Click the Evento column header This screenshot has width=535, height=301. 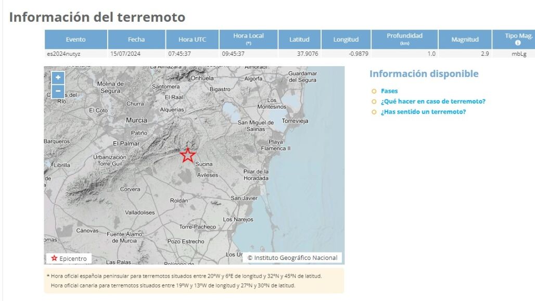[x=76, y=40]
